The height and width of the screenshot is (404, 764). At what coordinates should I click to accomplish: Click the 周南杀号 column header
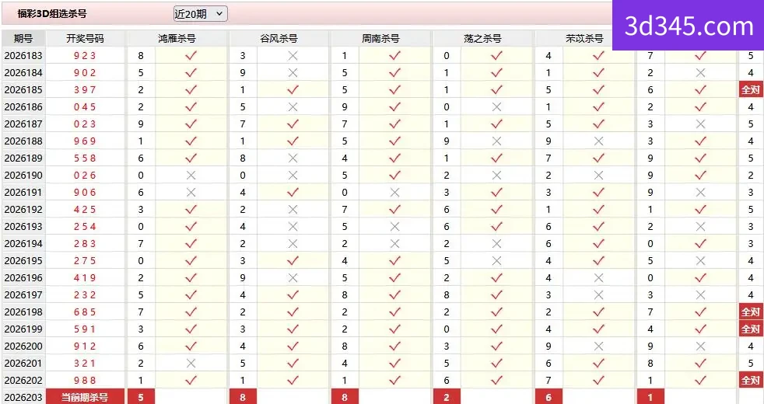click(380, 38)
